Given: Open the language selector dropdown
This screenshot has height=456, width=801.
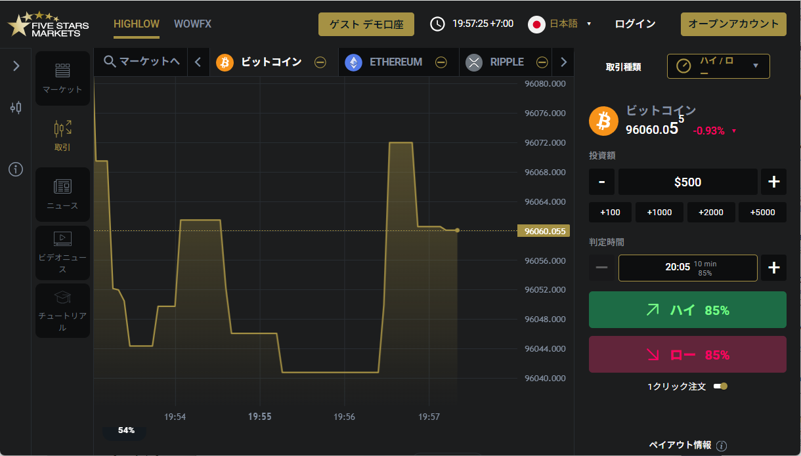Looking at the screenshot, I should 560,24.
